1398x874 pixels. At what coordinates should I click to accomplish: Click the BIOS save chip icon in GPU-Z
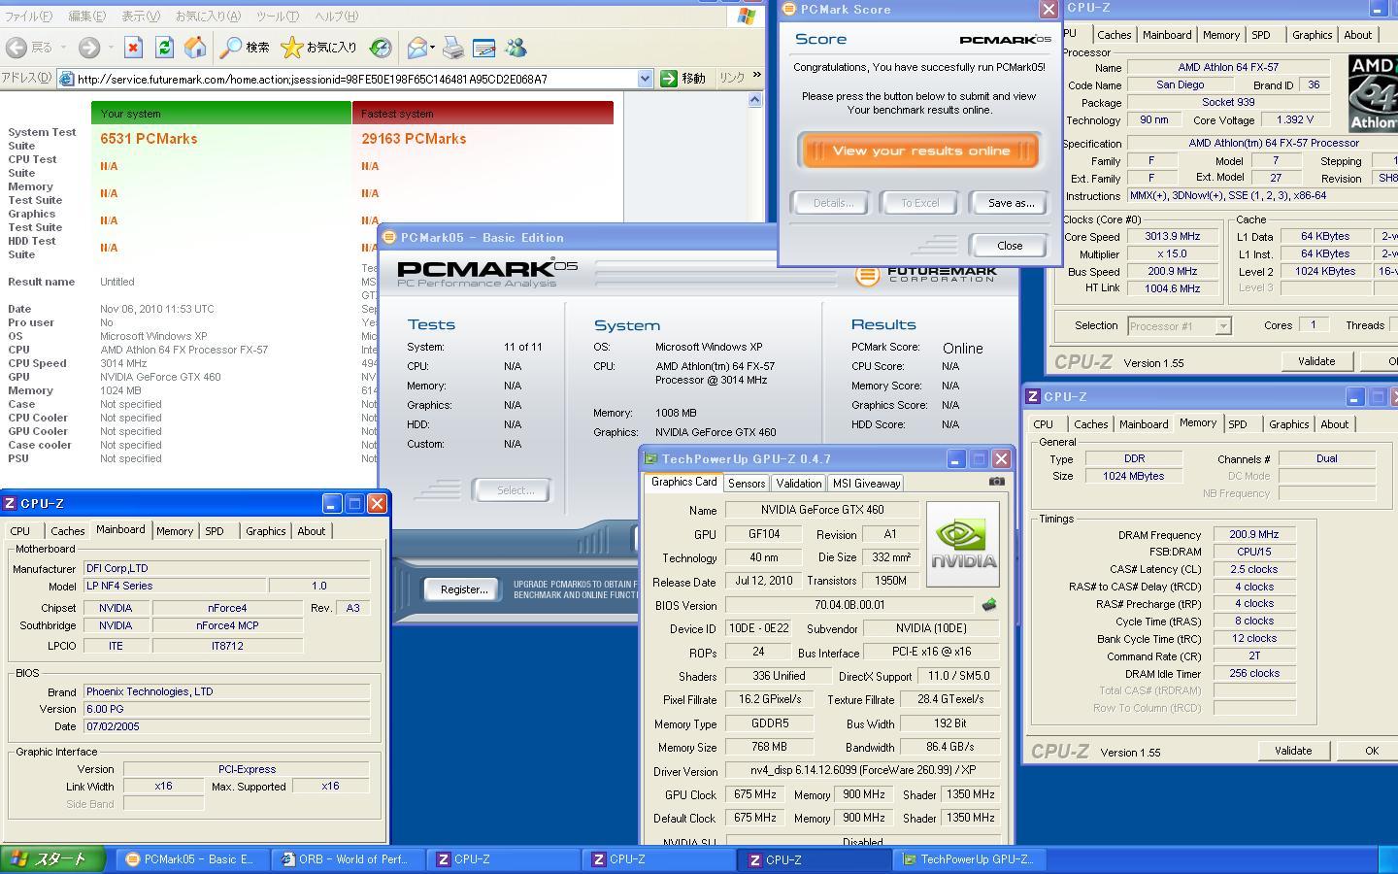point(988,605)
